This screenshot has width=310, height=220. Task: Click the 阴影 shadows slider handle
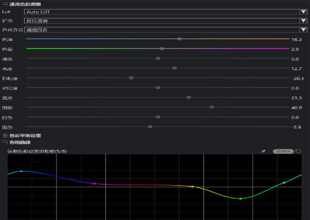[x=211, y=107]
